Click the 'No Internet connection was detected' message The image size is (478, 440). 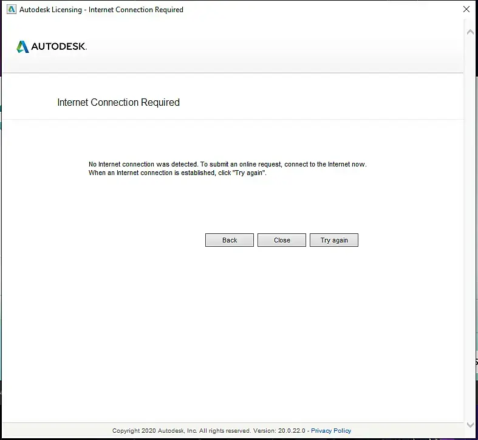tap(227, 168)
